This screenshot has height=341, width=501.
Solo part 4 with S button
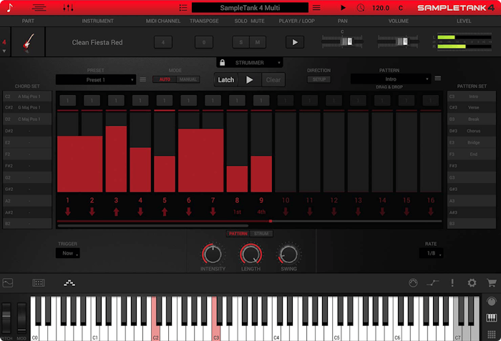click(x=240, y=42)
